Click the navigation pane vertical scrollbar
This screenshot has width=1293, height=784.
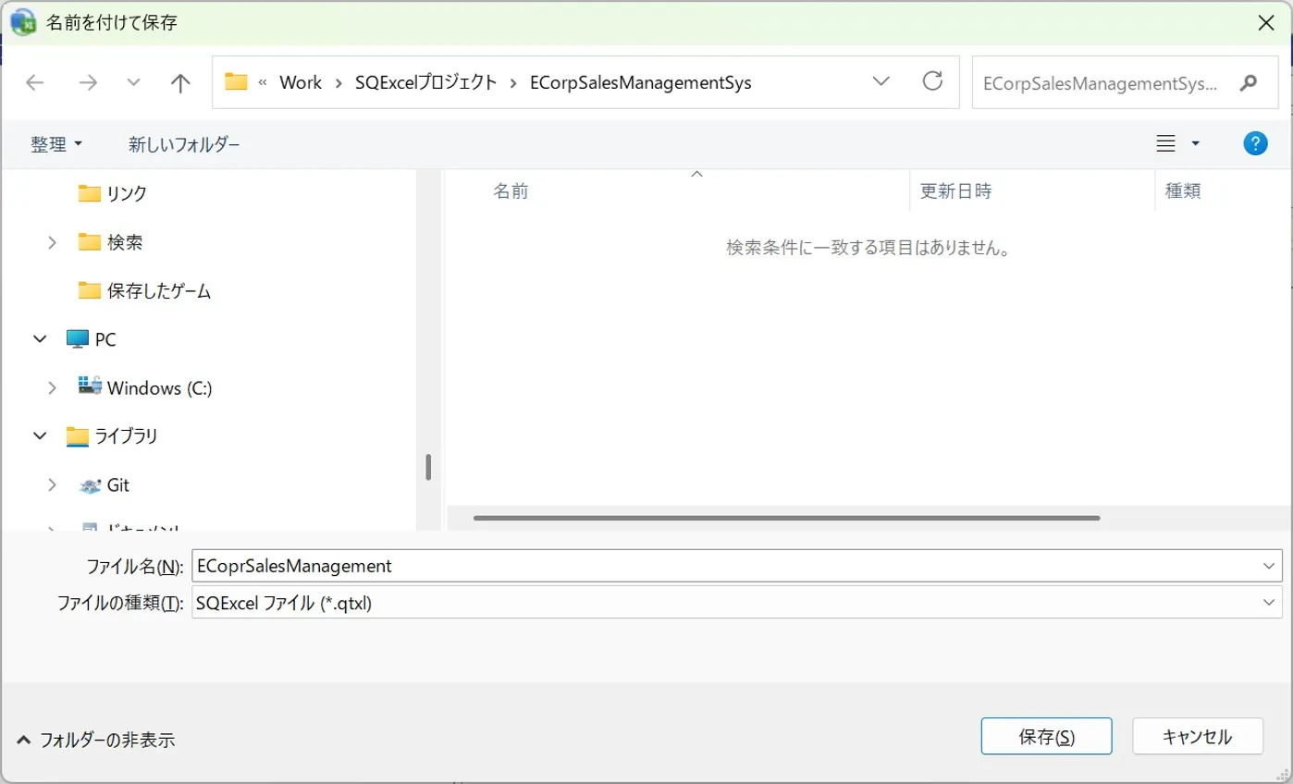pos(428,467)
